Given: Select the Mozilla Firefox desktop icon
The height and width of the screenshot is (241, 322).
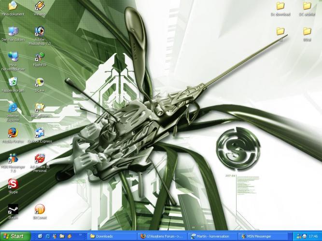Looking at the screenshot, I should pos(13,133).
